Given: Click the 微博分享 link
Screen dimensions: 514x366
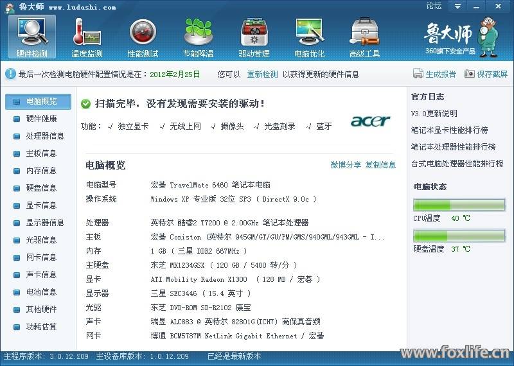Looking at the screenshot, I should coord(346,165).
